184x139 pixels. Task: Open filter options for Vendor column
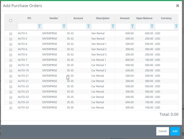click(x=64, y=26)
